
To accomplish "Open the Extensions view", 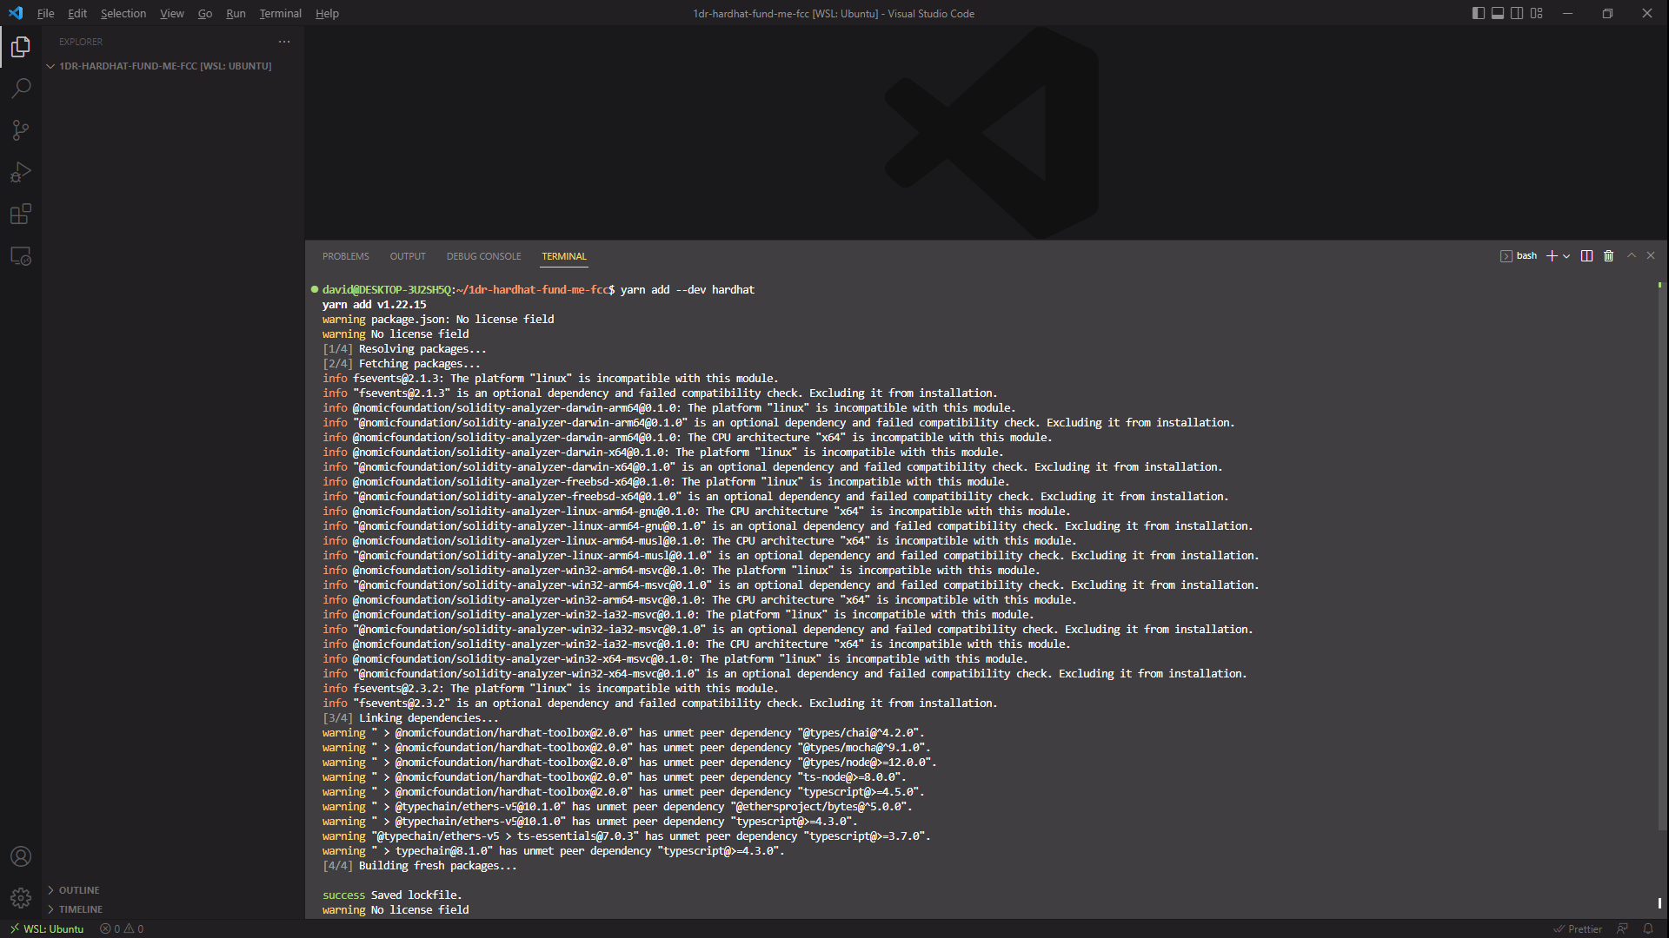I will 21,214.
